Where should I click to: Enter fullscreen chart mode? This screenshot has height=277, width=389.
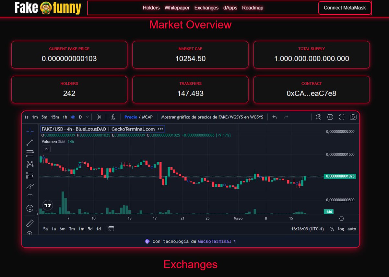(x=342, y=117)
